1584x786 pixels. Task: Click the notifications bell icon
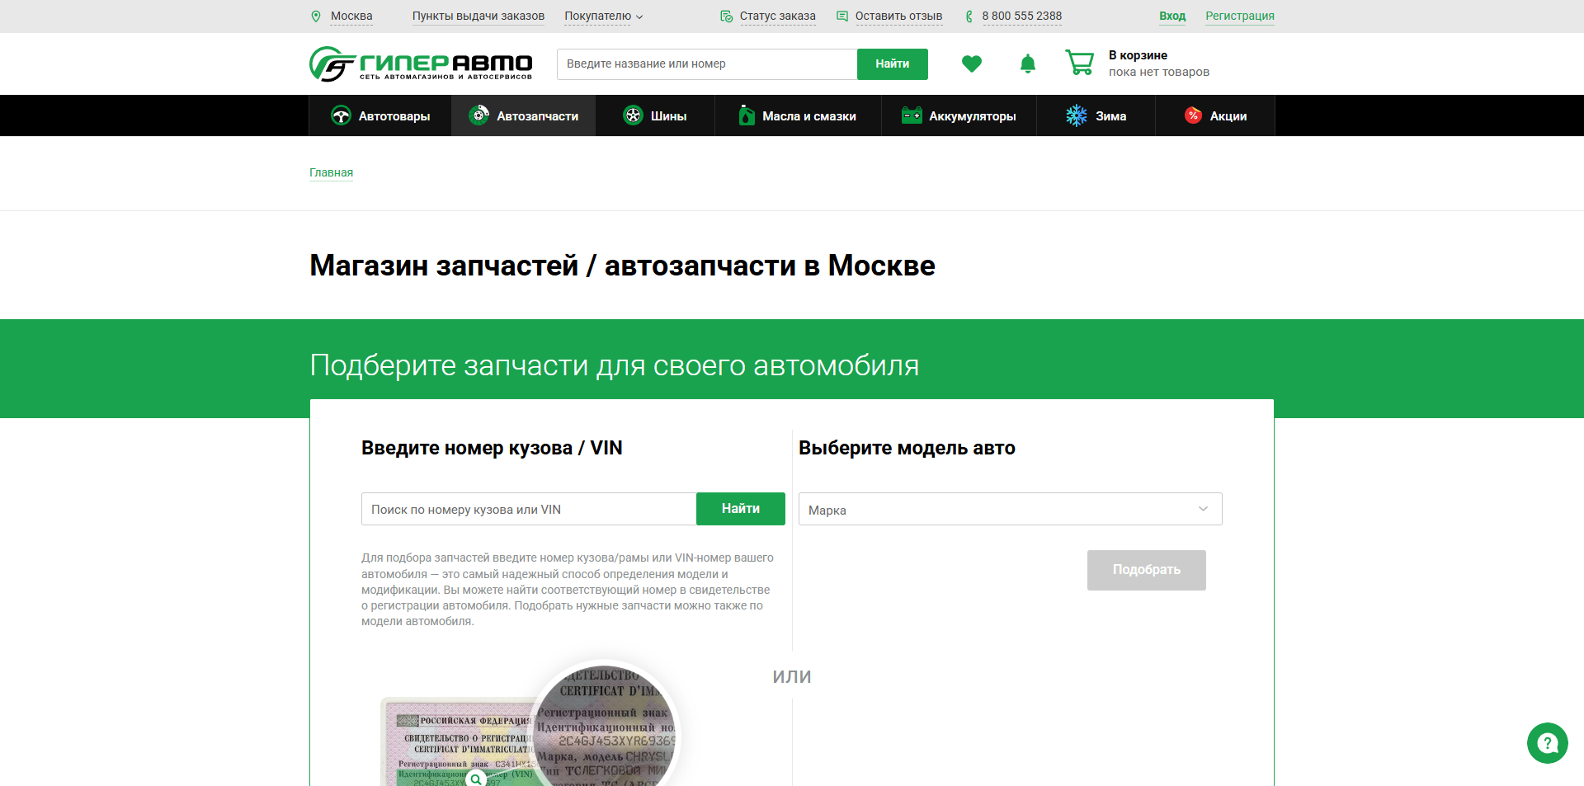coord(1027,64)
